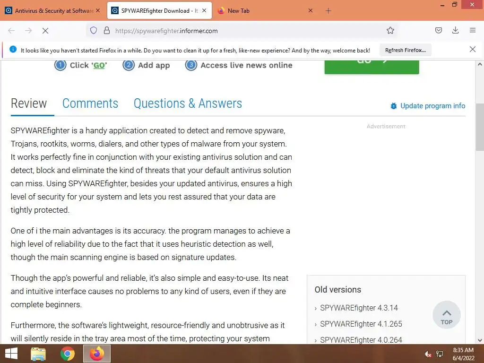Stop loading the current page
484x363 pixels.
click(x=45, y=31)
